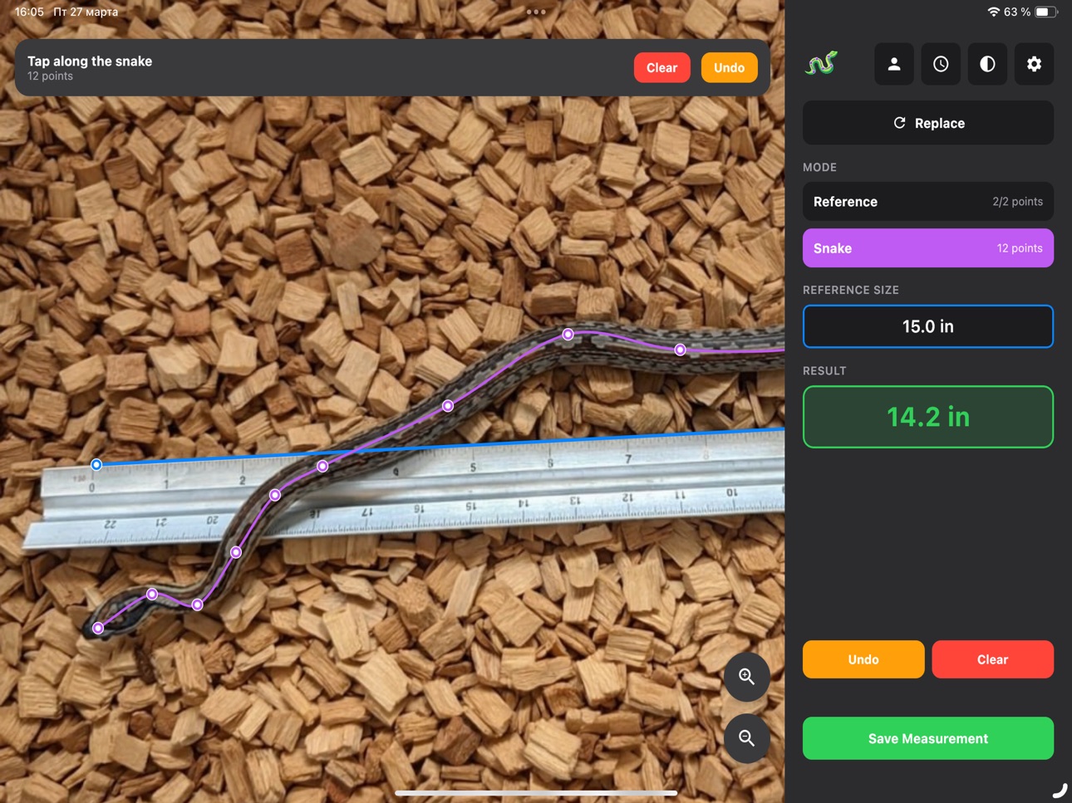Edit the 15.0 in reference size field
1072x803 pixels.
tap(928, 326)
